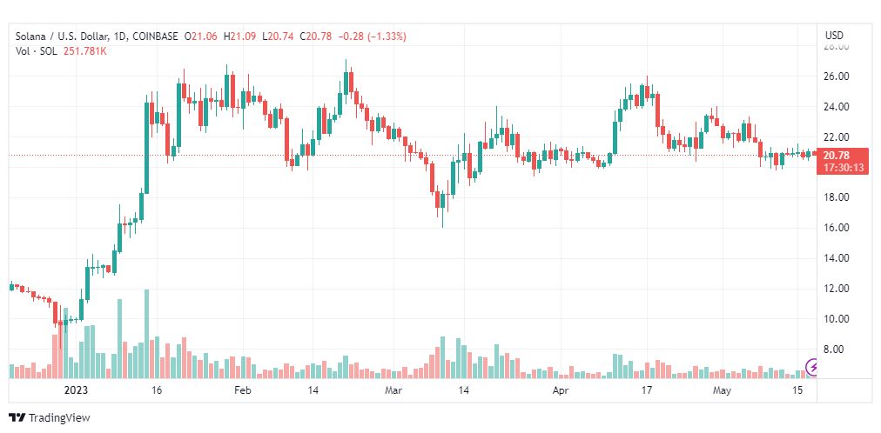Open the USD currency selector
This screenshot has height=433, width=881.
point(834,36)
